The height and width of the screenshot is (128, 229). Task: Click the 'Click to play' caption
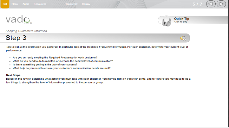pyautogui.click(x=181, y=22)
